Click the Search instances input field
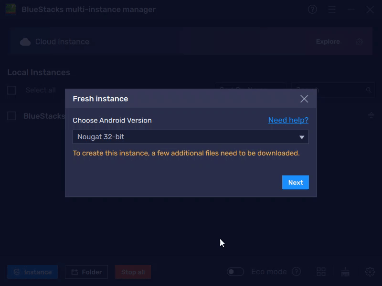382x286 pixels. [333, 90]
